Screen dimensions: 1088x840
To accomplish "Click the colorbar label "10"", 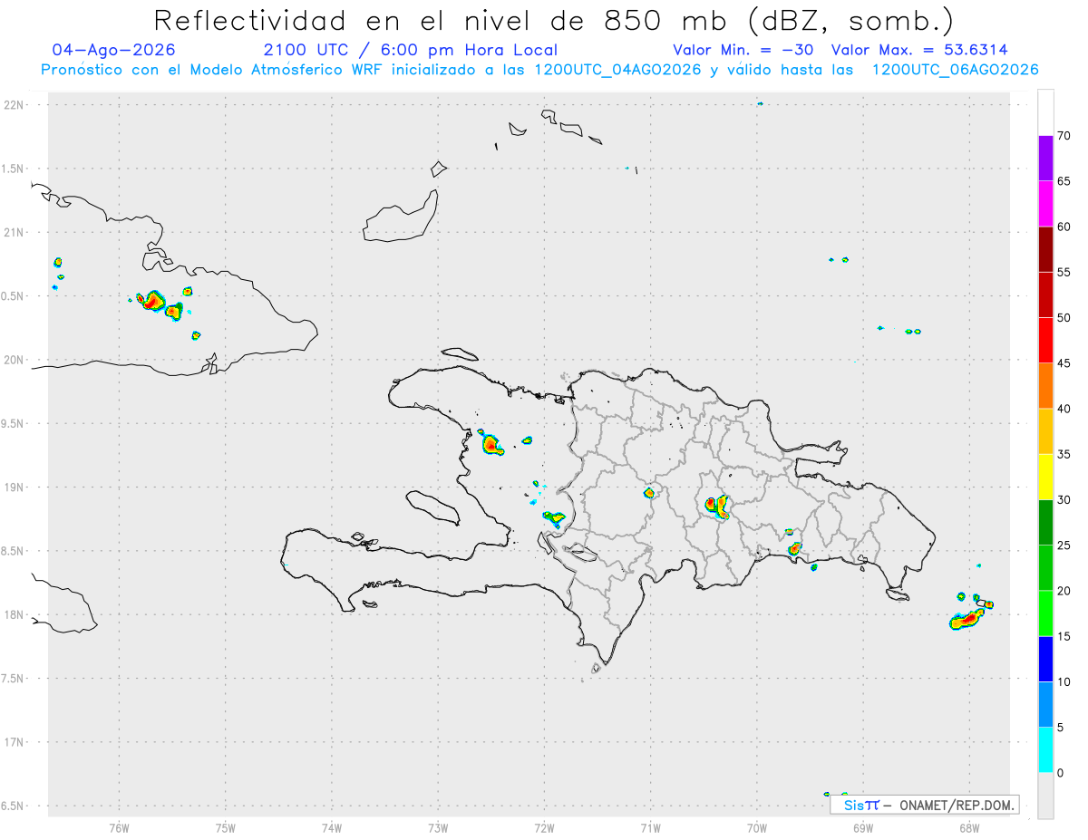I will (1064, 681).
